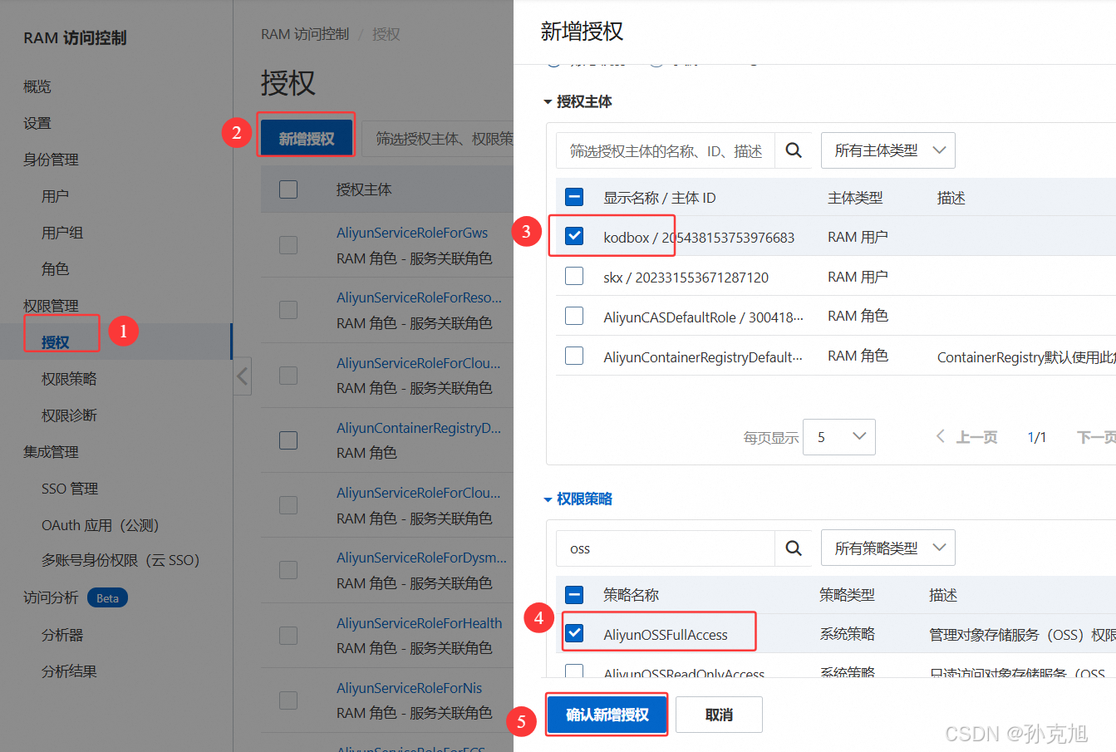Screen dimensions: 1116x752
Task: Open the 所有主体类型 dropdown
Action: (x=888, y=150)
